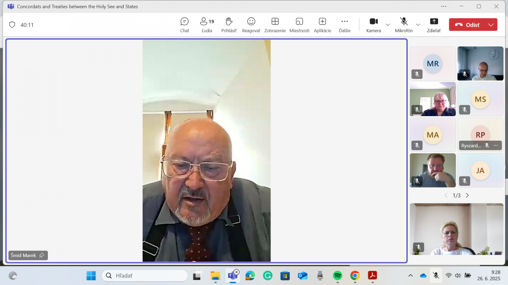The height and width of the screenshot is (285, 508).
Task: Select the MS participant tile
Action: tap(480, 99)
